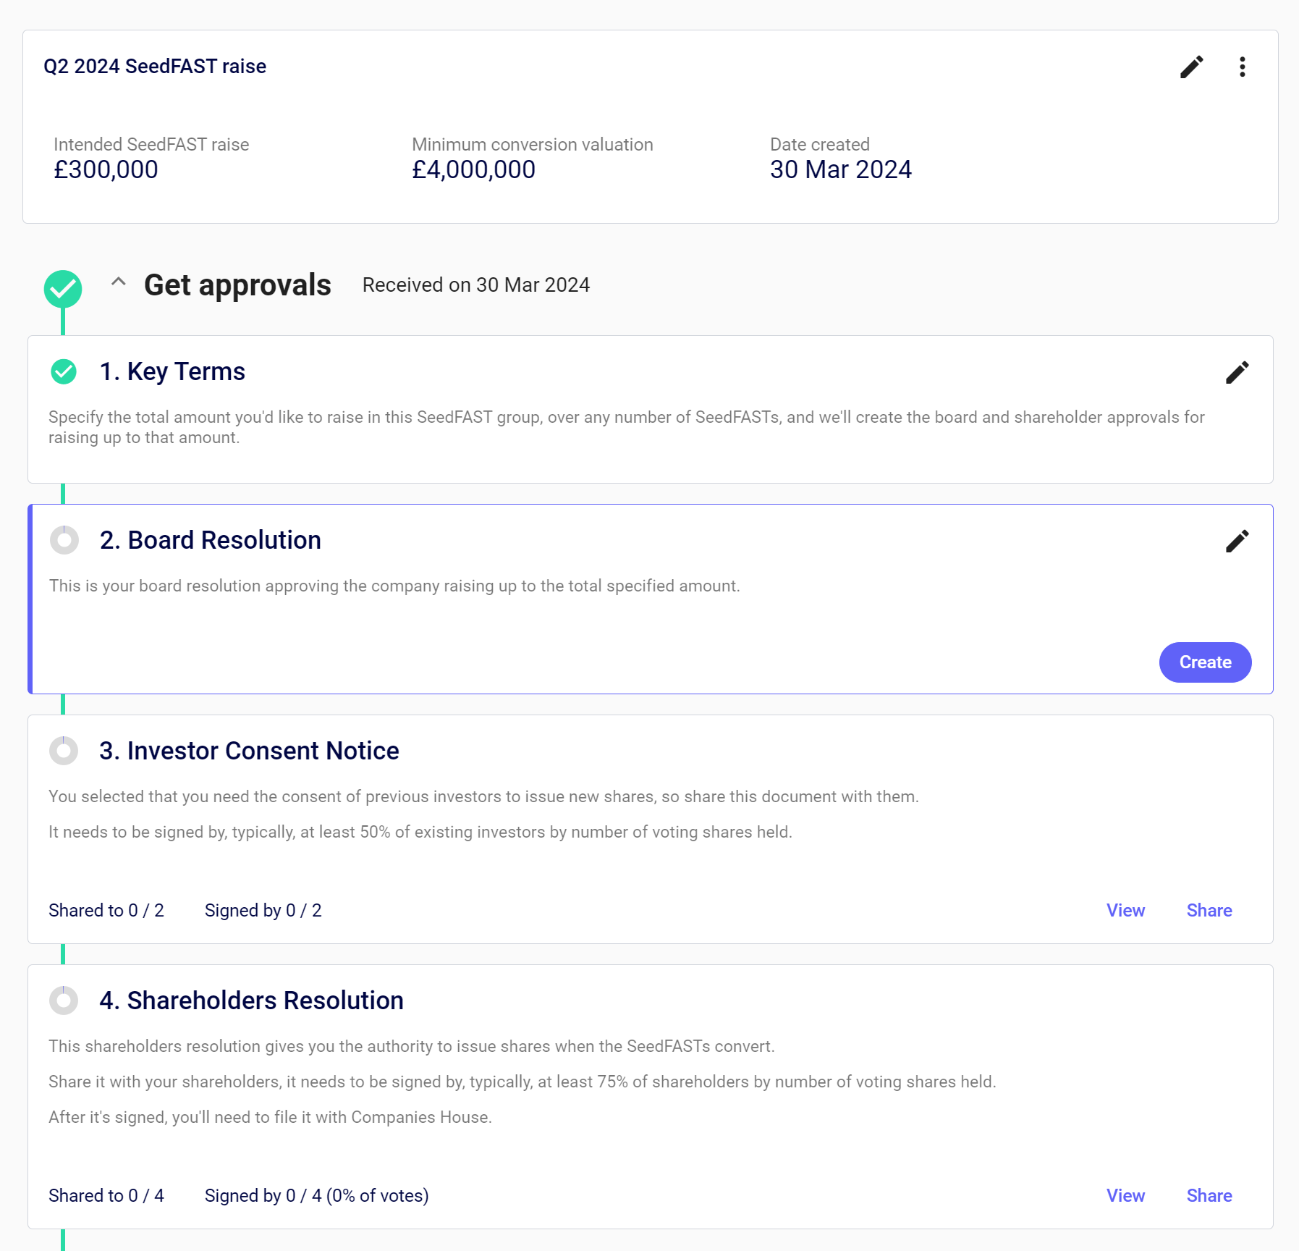Edit Board Resolution using its pencil icon

[x=1237, y=541]
